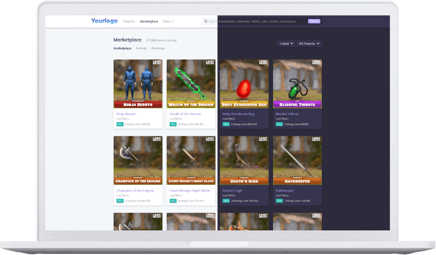Click the listings text on the Ninja Besuto card
This screenshot has height=255, width=436.
[x=137, y=124]
